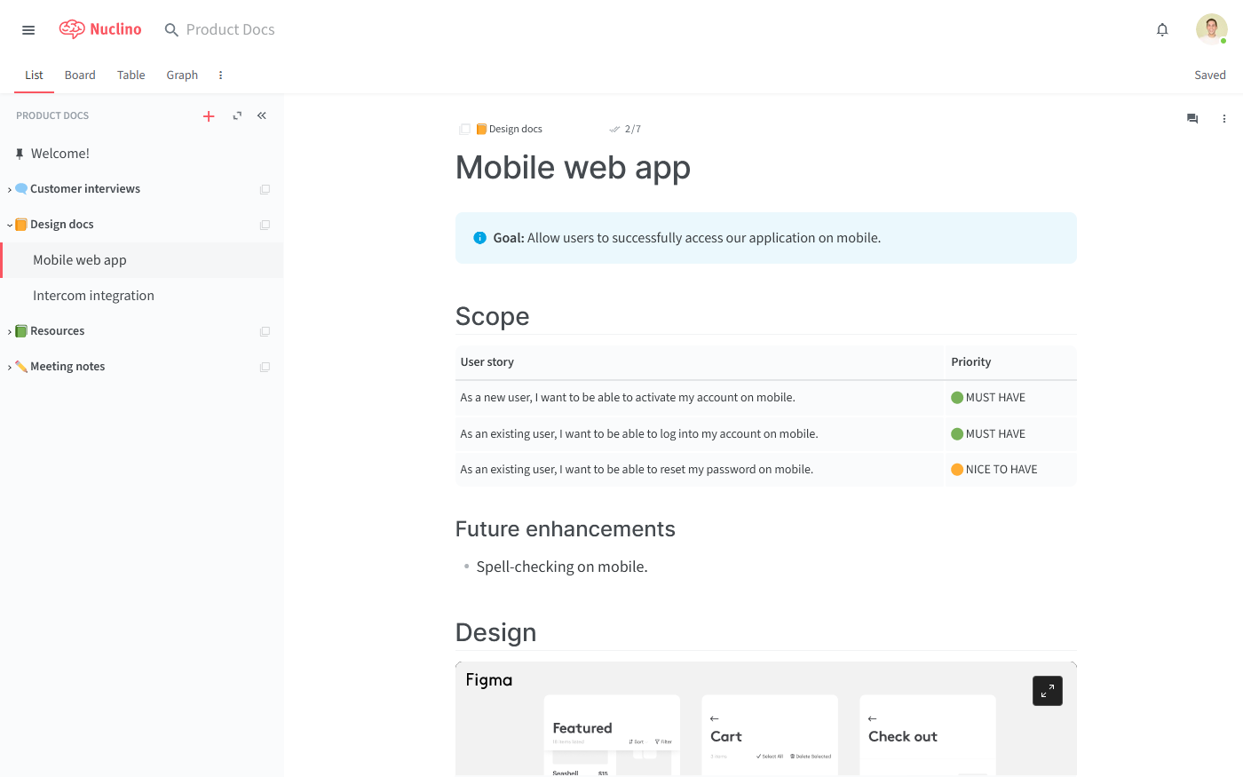Click the Design docs breadcrumb link
This screenshot has height=777, width=1243.
point(515,130)
